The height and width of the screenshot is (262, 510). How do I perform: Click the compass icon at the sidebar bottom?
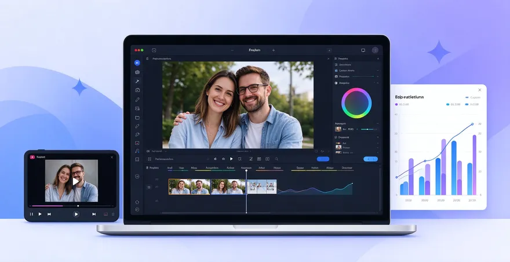click(x=137, y=210)
